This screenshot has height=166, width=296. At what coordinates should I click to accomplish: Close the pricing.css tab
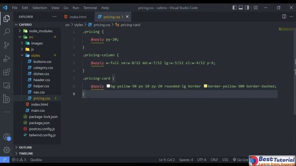127,17
